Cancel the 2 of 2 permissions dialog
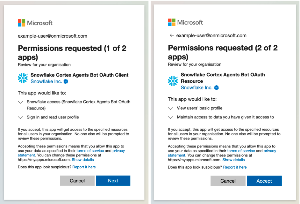 click(x=228, y=181)
